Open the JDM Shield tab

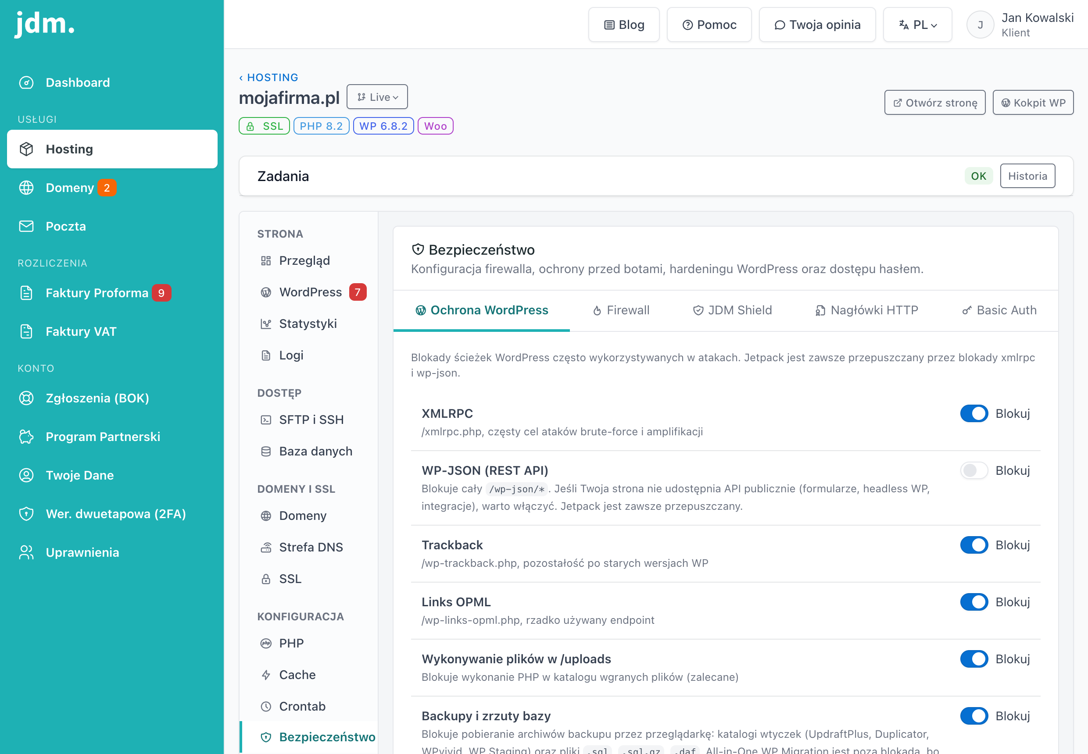(732, 310)
